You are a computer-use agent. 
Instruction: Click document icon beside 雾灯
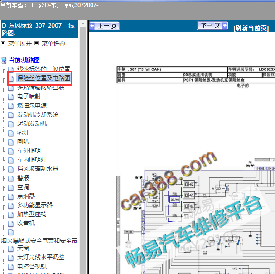[11, 133]
